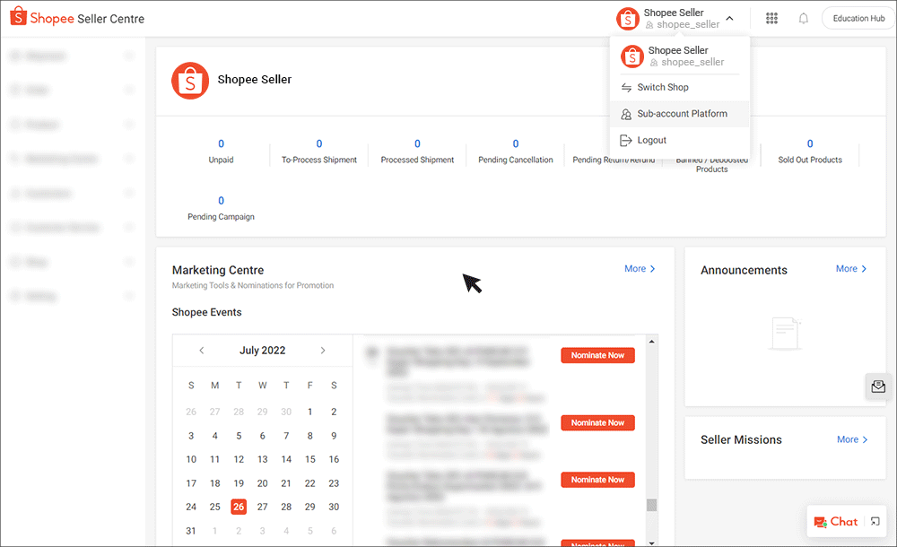Click More in the Marketing Centre section
897x547 pixels.
[x=638, y=268]
